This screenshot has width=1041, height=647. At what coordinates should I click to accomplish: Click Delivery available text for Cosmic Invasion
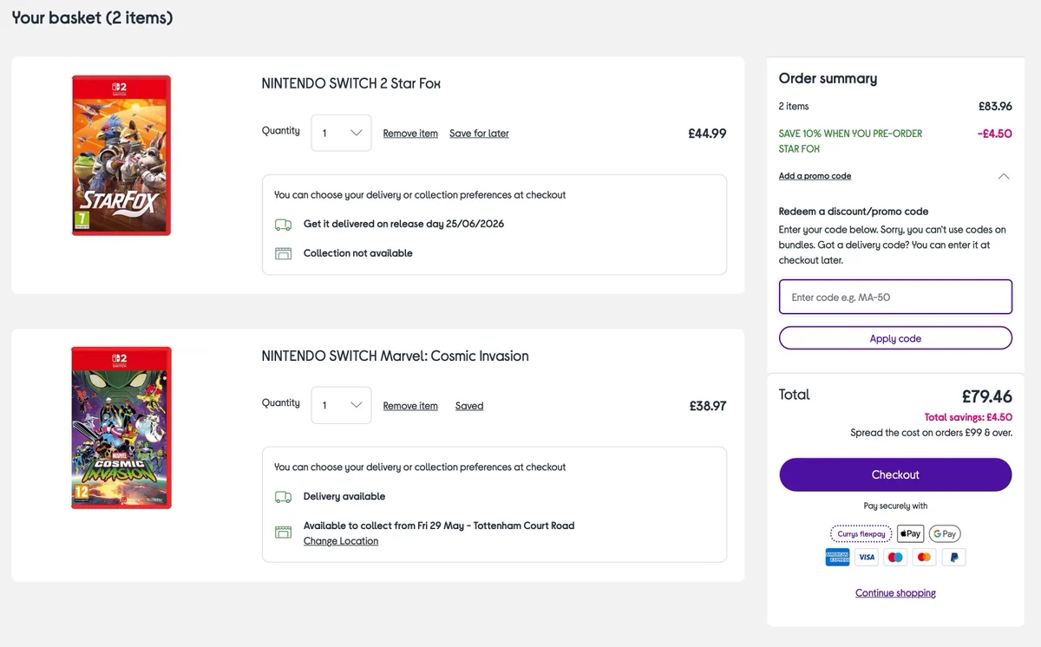344,497
